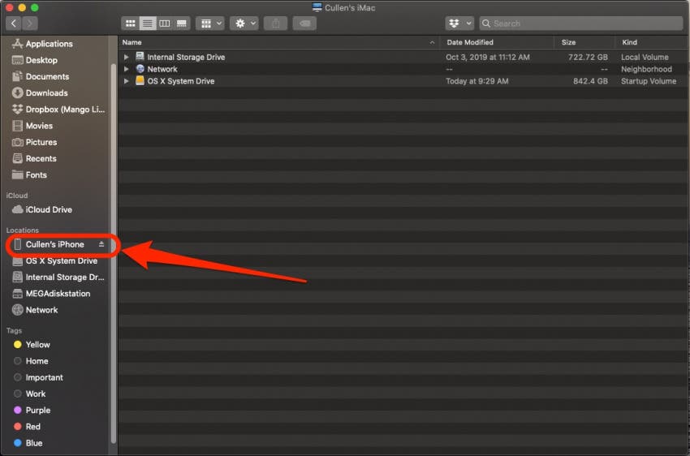690x456 pixels.
Task: Switch to icon view
Action: pos(130,24)
